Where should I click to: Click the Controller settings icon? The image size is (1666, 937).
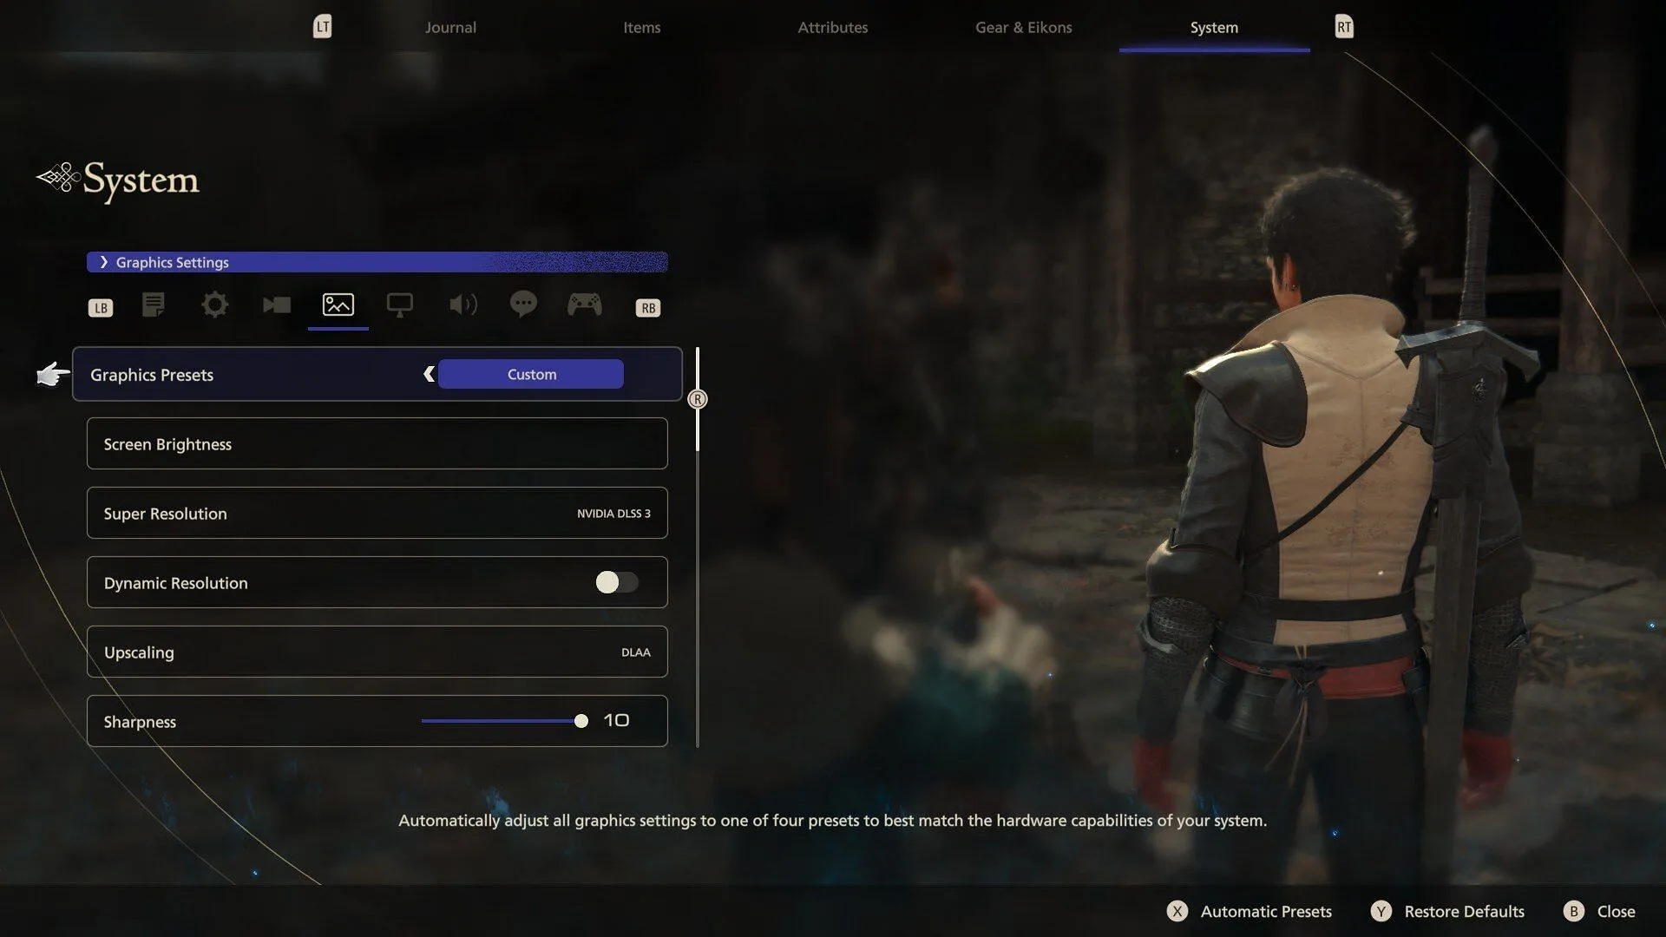(x=584, y=305)
